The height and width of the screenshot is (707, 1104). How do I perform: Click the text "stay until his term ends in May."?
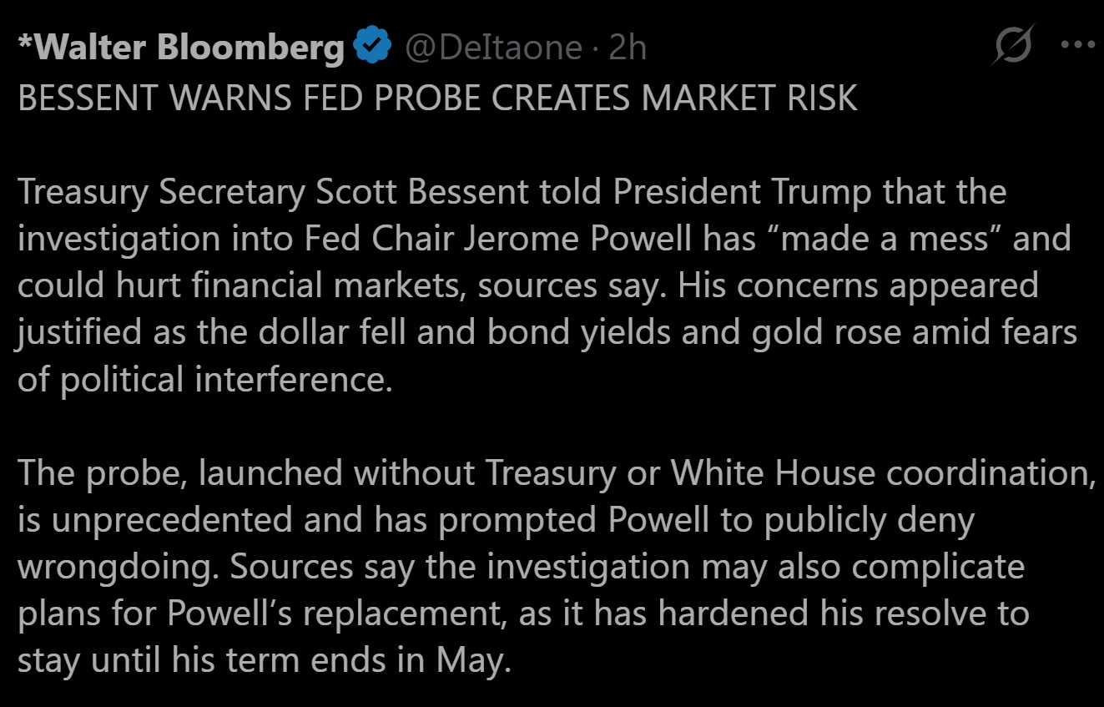tap(263, 660)
